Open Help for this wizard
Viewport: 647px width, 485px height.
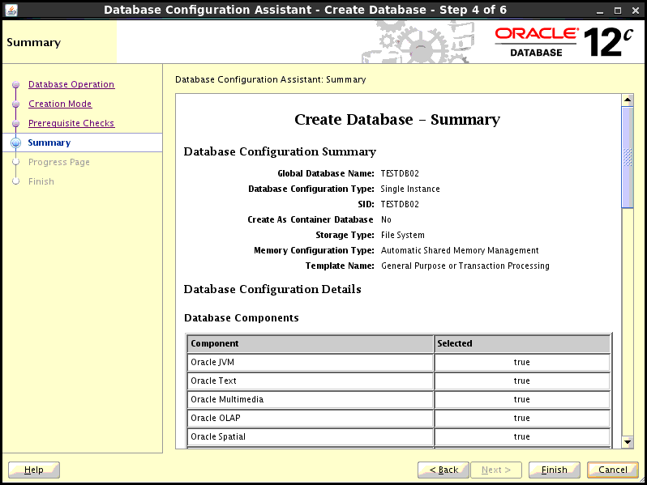[34, 470]
